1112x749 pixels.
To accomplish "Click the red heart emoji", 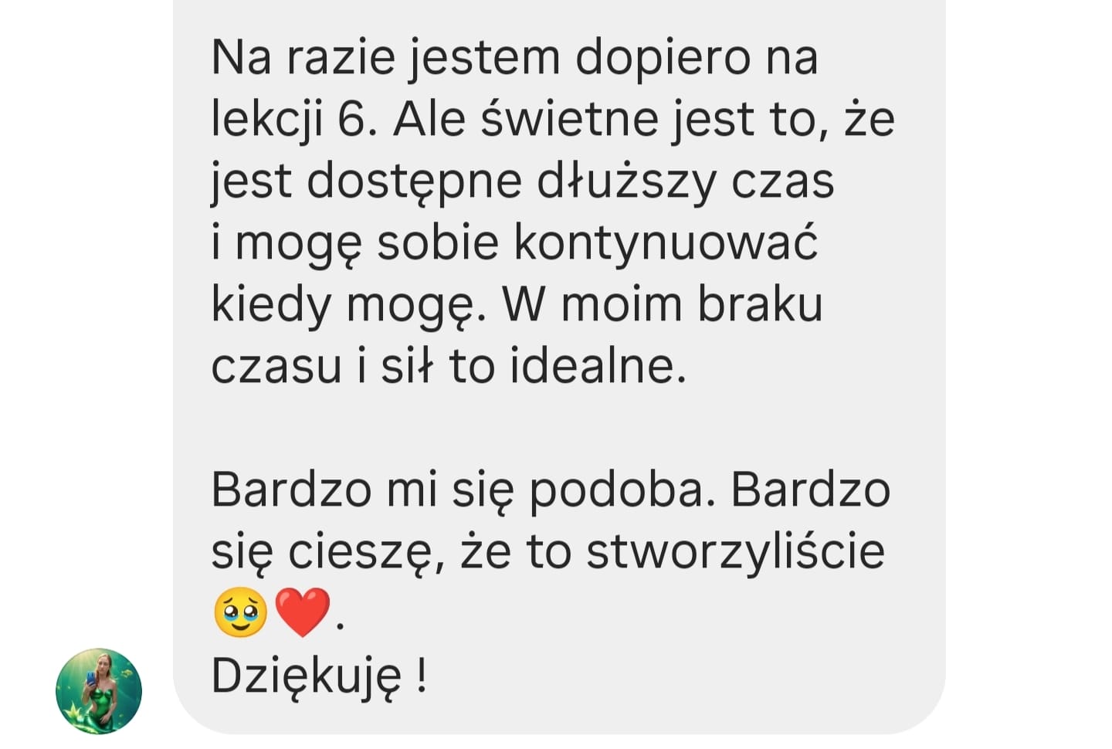I will (303, 612).
